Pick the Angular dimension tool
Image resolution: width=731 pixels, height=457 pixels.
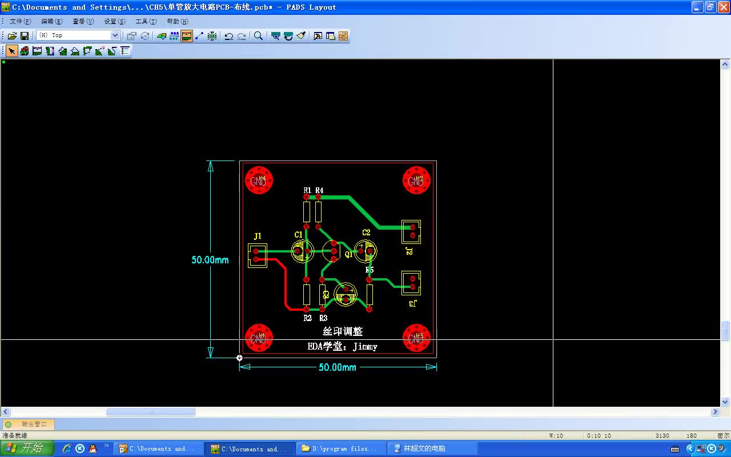(x=87, y=51)
